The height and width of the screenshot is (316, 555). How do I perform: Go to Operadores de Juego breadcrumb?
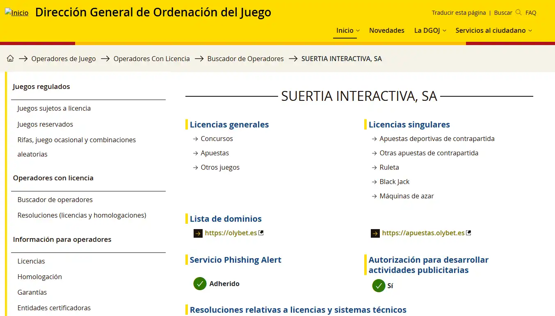pos(64,59)
